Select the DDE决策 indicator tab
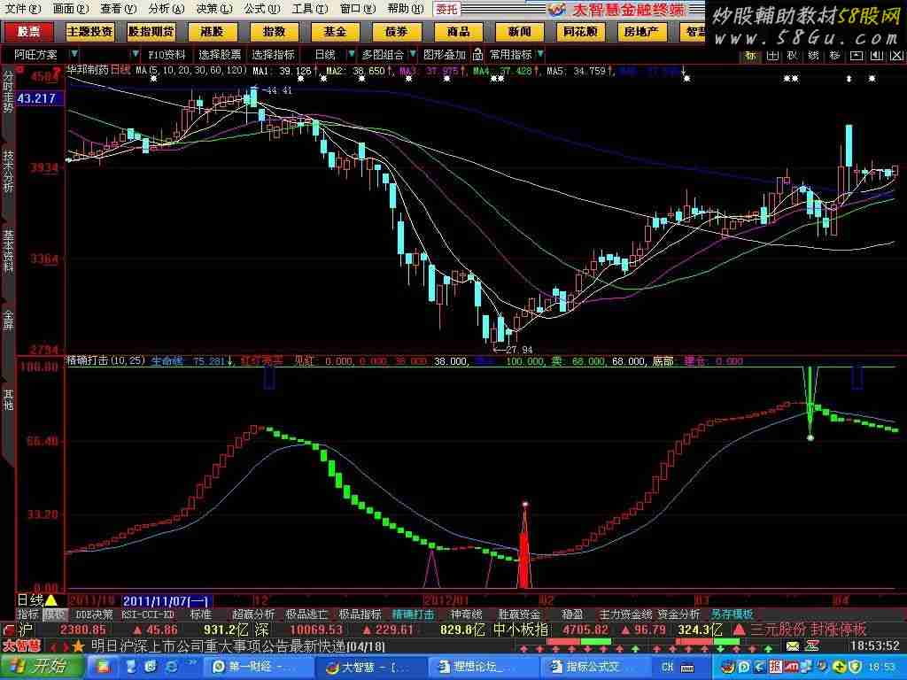Image resolution: width=907 pixels, height=680 pixels. (94, 614)
